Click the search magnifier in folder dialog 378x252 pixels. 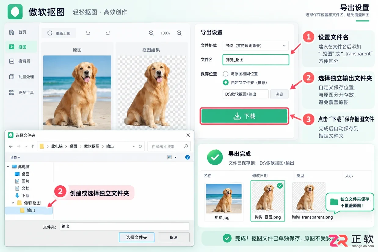click(x=186, y=146)
